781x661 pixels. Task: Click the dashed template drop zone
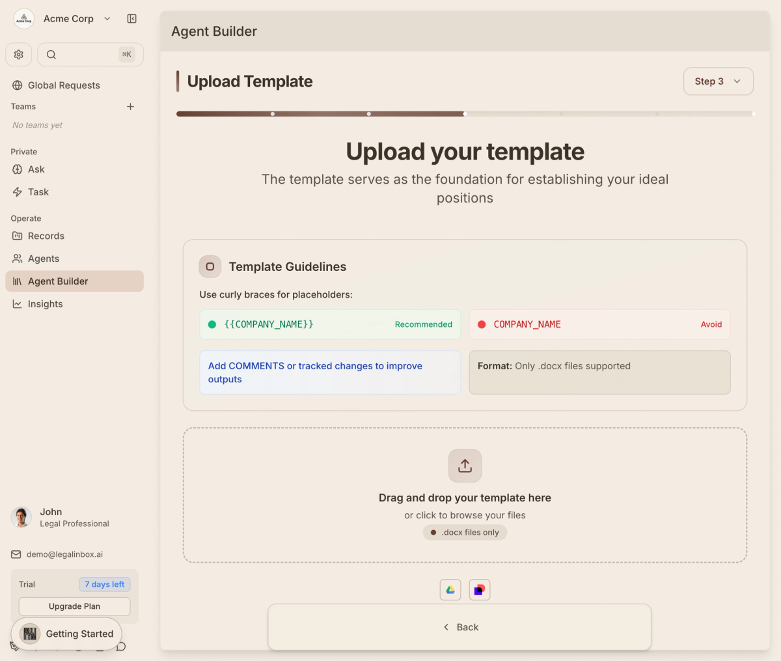point(465,495)
